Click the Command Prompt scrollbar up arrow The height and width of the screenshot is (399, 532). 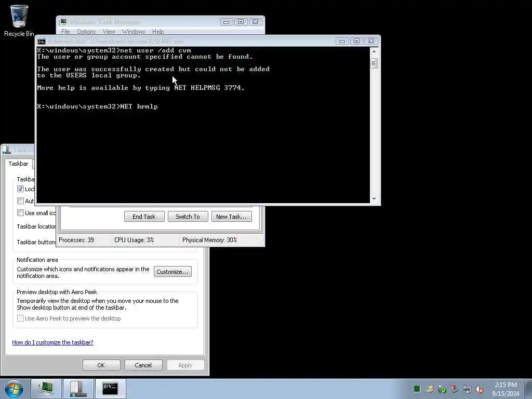(374, 51)
